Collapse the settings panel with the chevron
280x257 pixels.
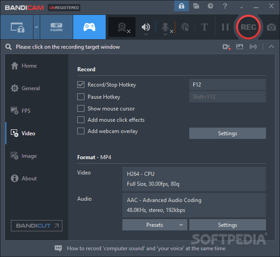click(271, 47)
